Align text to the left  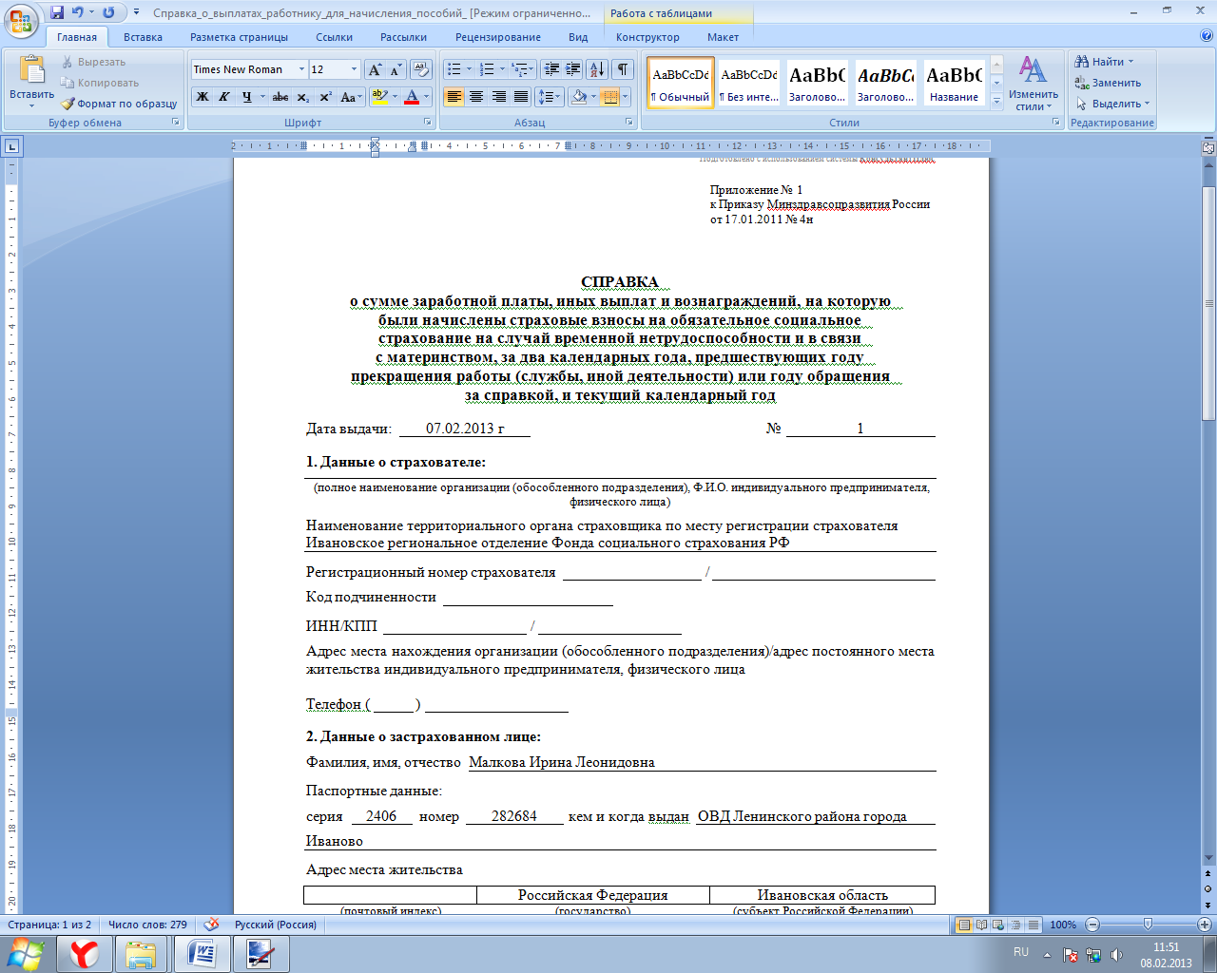pyautogui.click(x=454, y=97)
